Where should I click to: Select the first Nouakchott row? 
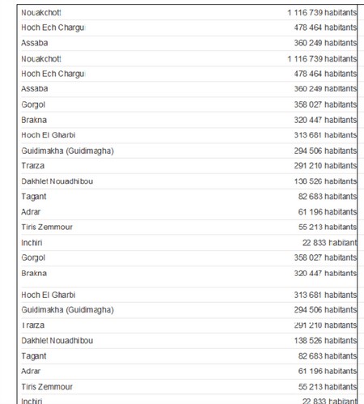click(x=188, y=13)
